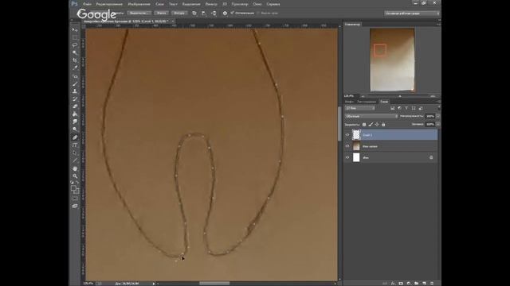Screen dimensions: 510x286
Task: Select the Eyedropper tool
Action: point(75,68)
